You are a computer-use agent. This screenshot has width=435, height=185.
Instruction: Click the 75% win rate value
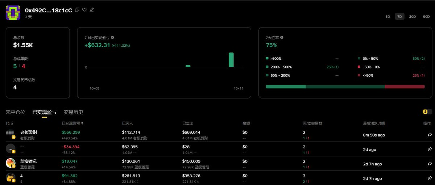[x=272, y=45]
